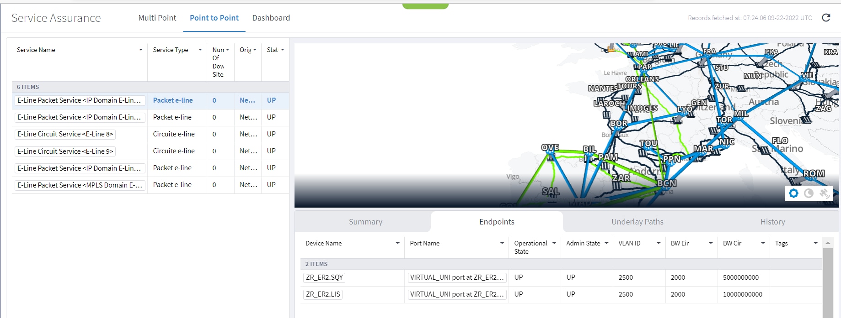841x318 pixels.
Task: Open Service Name column menu
Action: [140, 50]
